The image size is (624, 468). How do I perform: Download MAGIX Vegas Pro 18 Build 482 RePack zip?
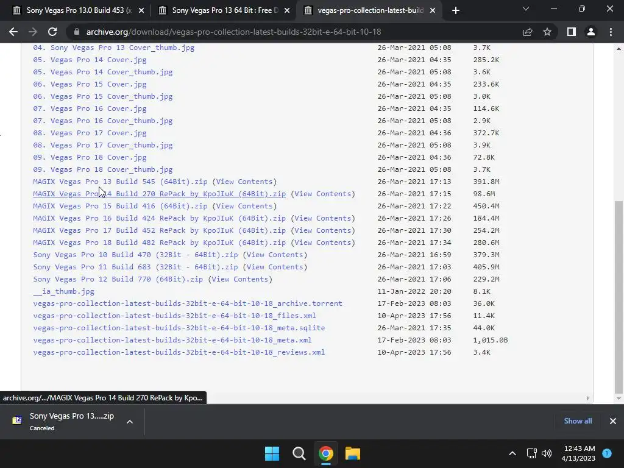159,243
